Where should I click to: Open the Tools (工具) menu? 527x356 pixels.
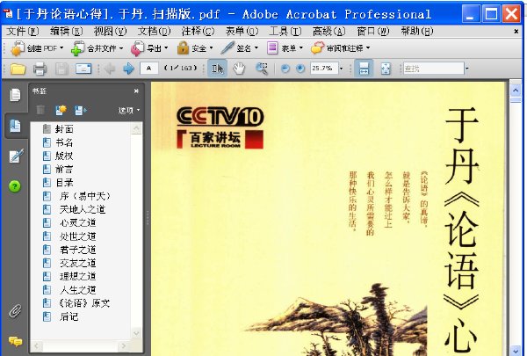pyautogui.click(x=285, y=32)
